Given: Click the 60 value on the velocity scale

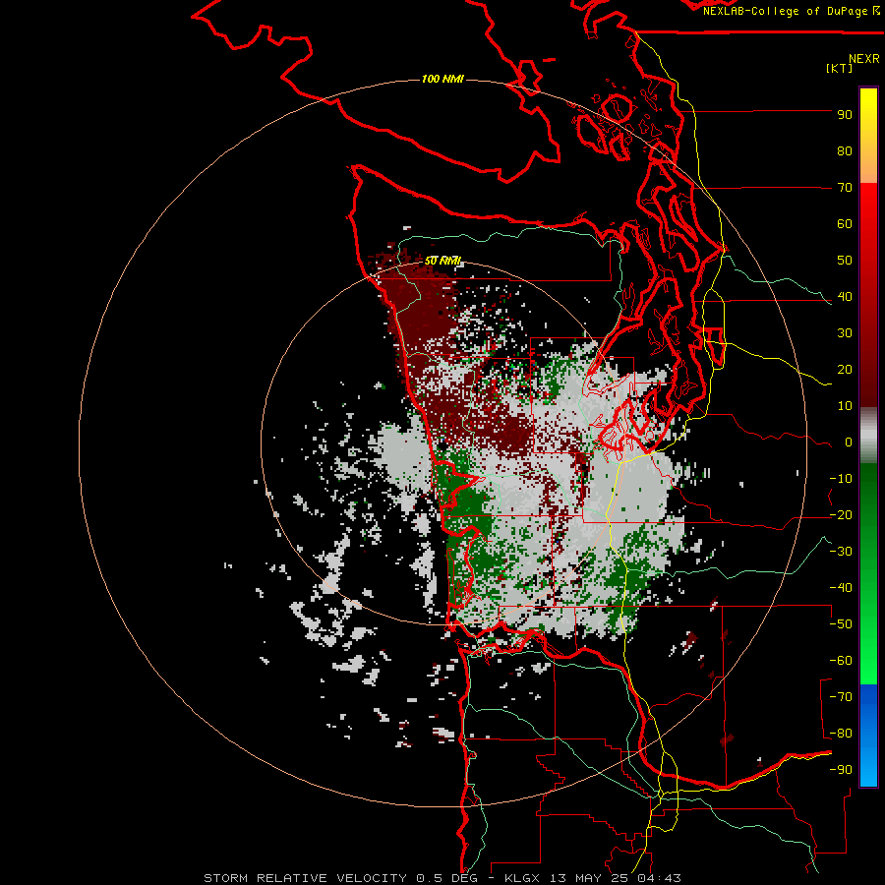Looking at the screenshot, I should click(845, 224).
